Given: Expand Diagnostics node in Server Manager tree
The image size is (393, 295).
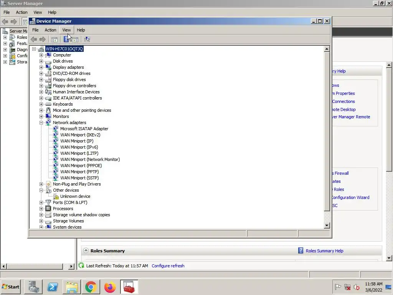Looking at the screenshot, I should point(5,50).
